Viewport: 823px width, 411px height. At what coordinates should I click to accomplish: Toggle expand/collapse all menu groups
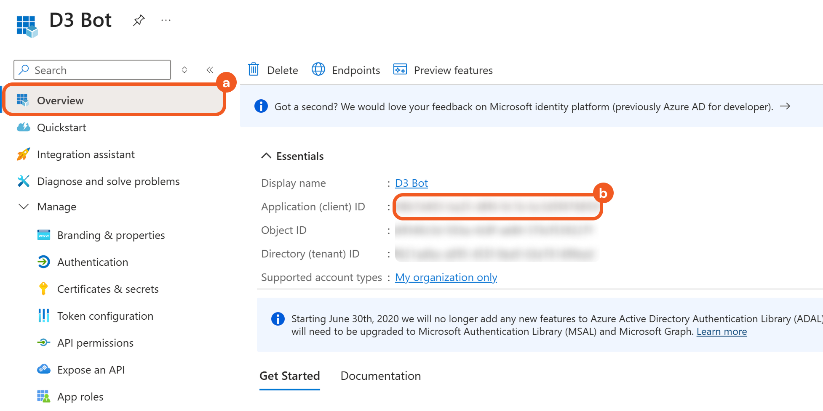(184, 70)
